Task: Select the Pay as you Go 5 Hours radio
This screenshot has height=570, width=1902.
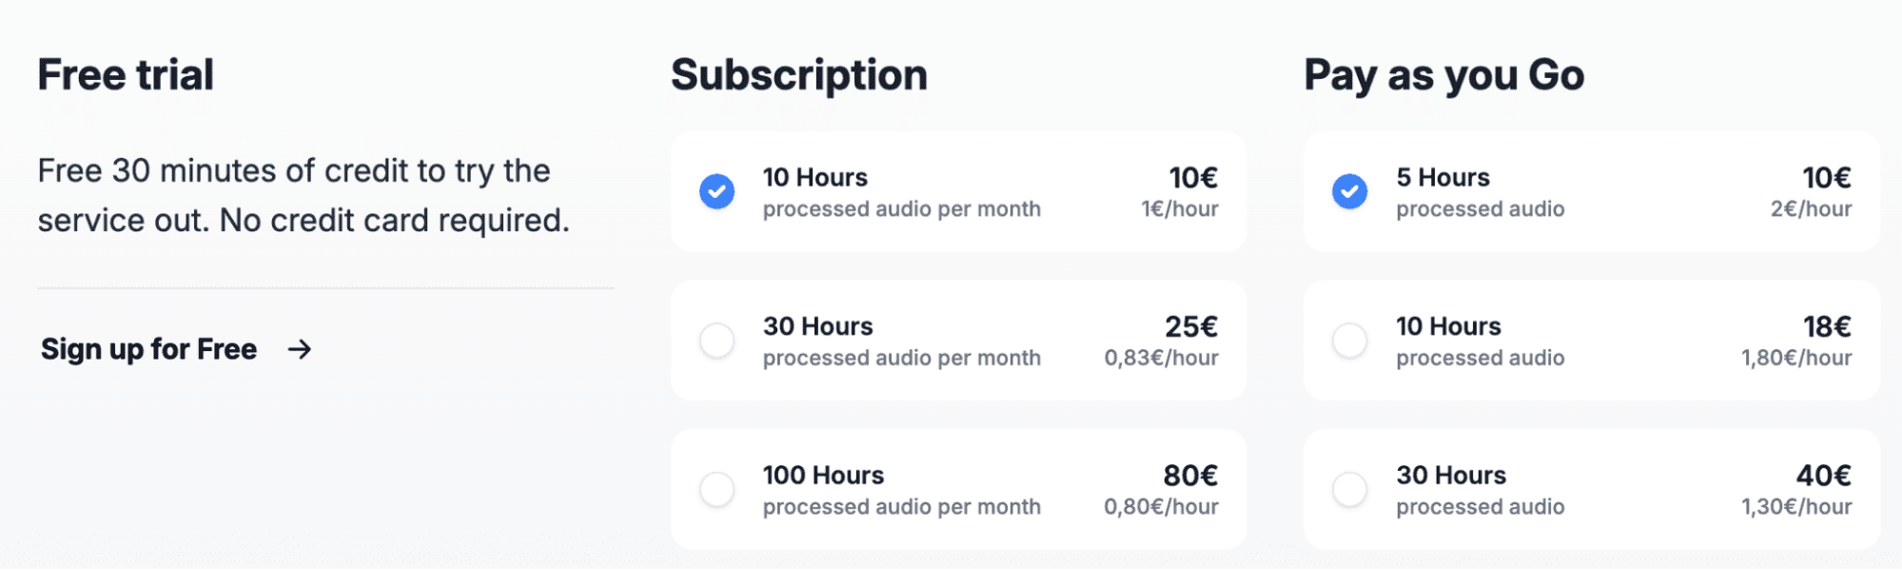Action: point(1349,191)
